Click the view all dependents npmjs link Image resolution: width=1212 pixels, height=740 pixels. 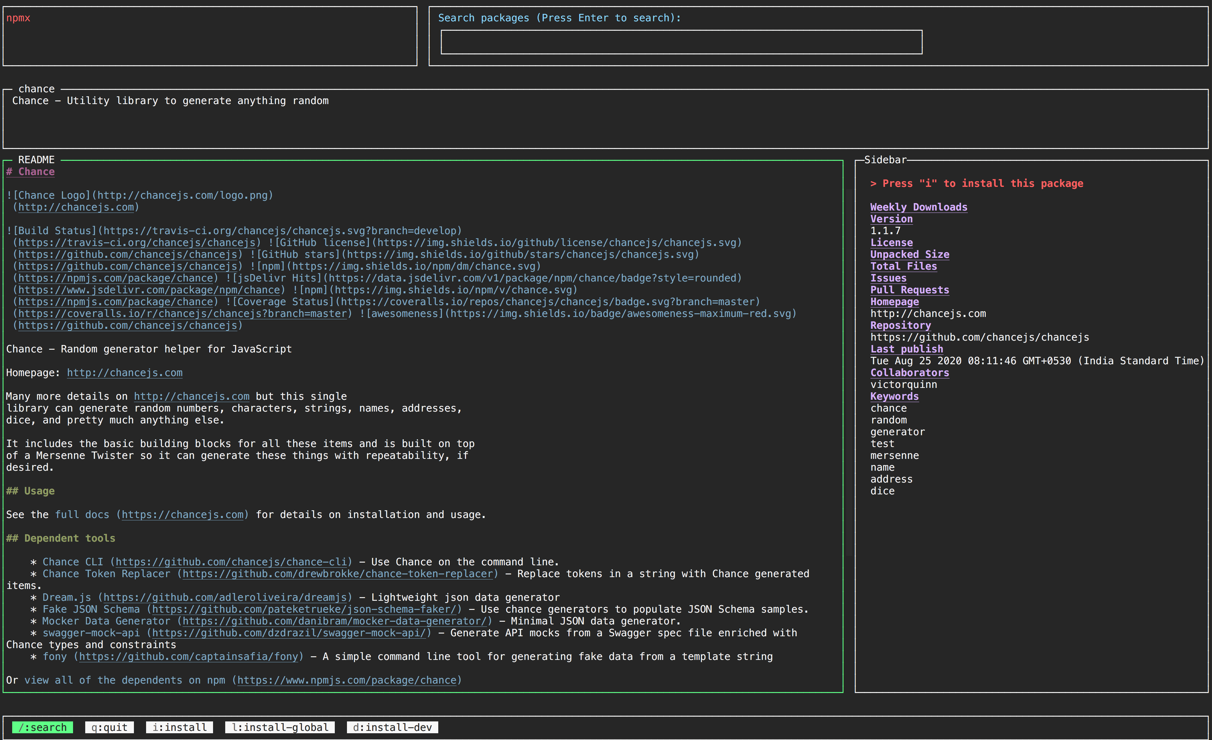[x=347, y=680]
